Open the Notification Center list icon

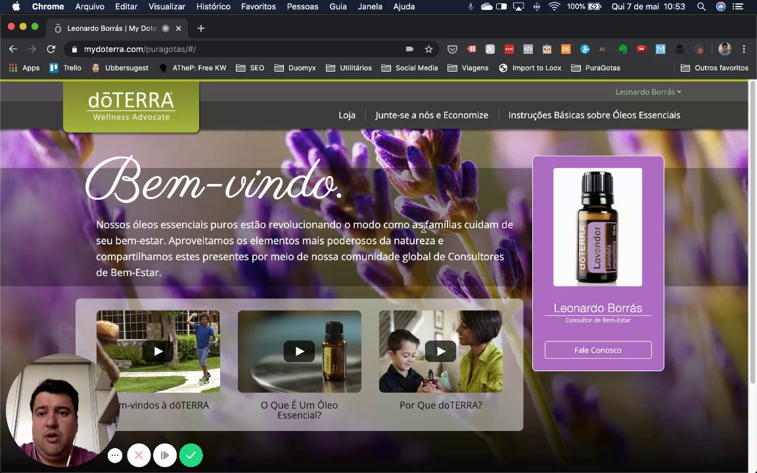click(x=738, y=7)
